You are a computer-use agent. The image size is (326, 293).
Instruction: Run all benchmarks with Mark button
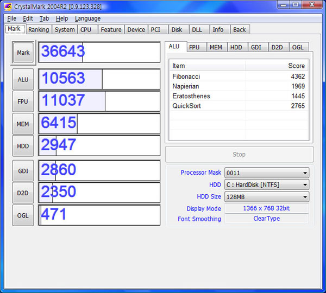pyautogui.click(x=23, y=53)
